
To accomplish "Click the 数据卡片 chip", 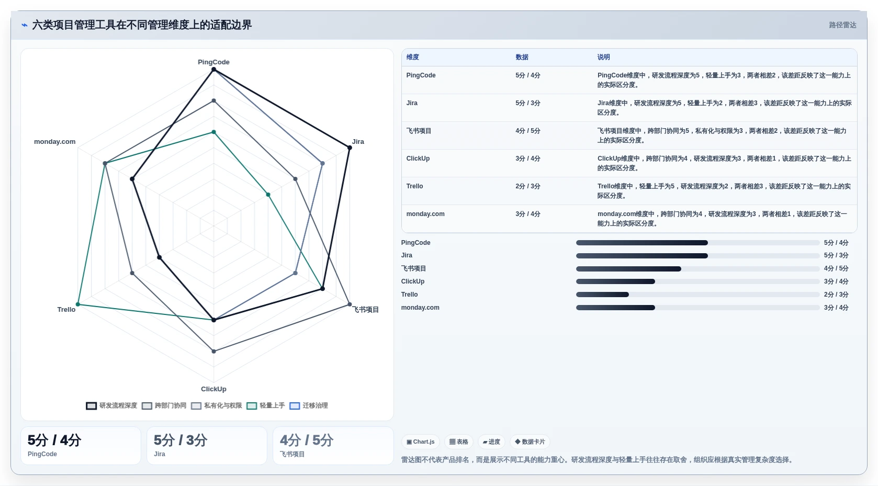I will pos(530,442).
